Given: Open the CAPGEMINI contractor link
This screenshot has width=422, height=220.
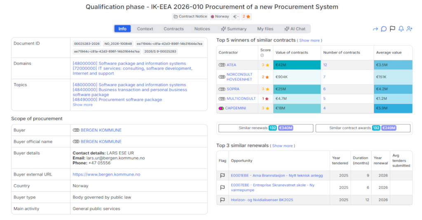Looking at the screenshot, I should [235, 108].
